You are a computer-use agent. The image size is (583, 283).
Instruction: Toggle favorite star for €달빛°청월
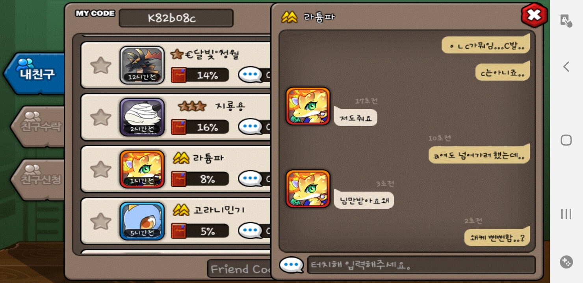point(101,65)
